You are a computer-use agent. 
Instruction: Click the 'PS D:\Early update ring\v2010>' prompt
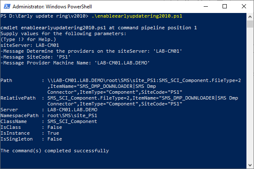tap(44, 16)
